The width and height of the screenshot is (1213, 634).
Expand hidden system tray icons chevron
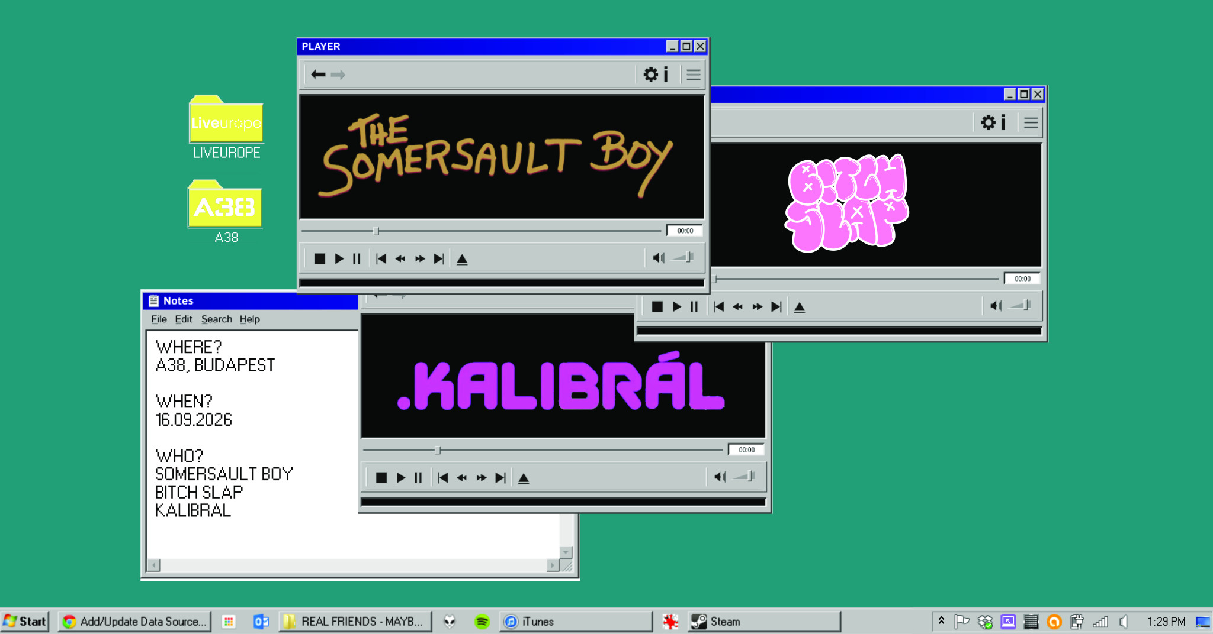(x=941, y=620)
